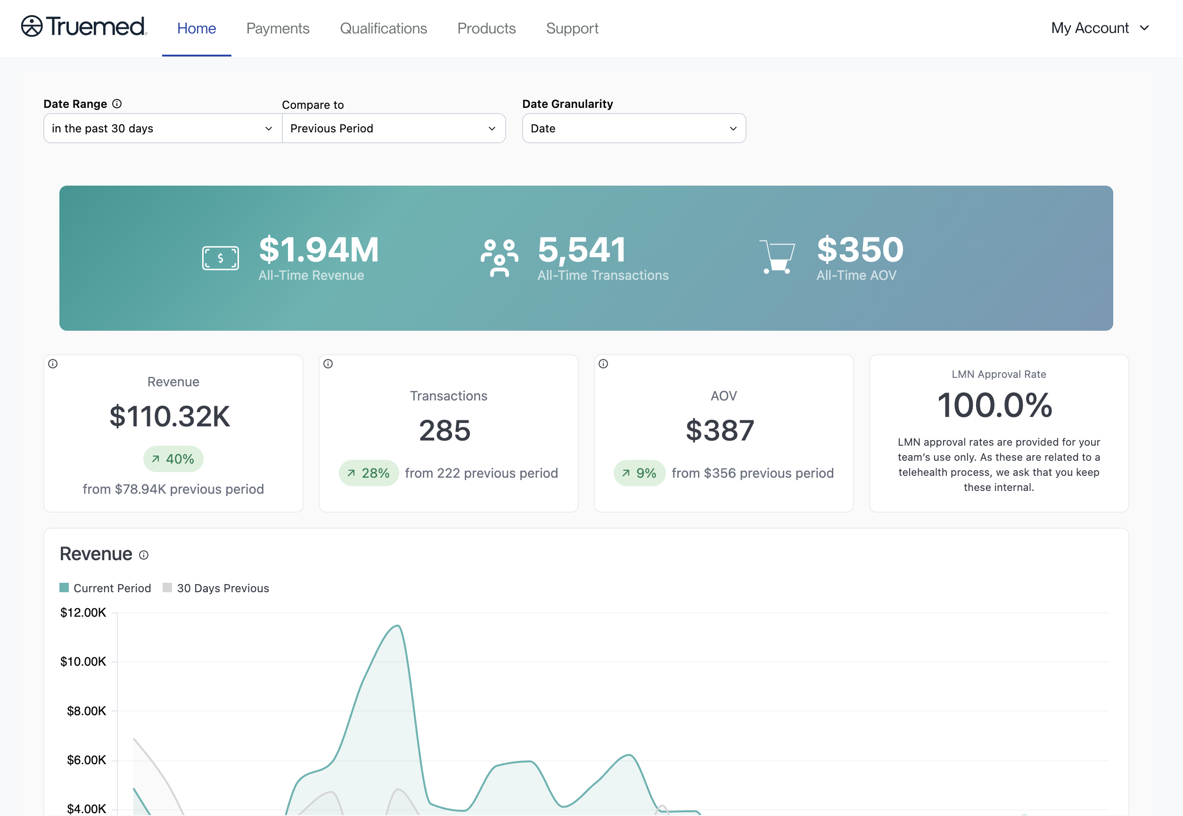Click the Revenue chart peak point
The width and height of the screenshot is (1183, 816).
tap(398, 626)
